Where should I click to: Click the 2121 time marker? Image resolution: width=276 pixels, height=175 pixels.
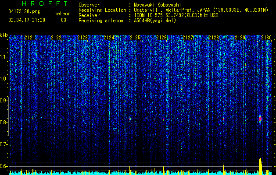tap(30, 38)
